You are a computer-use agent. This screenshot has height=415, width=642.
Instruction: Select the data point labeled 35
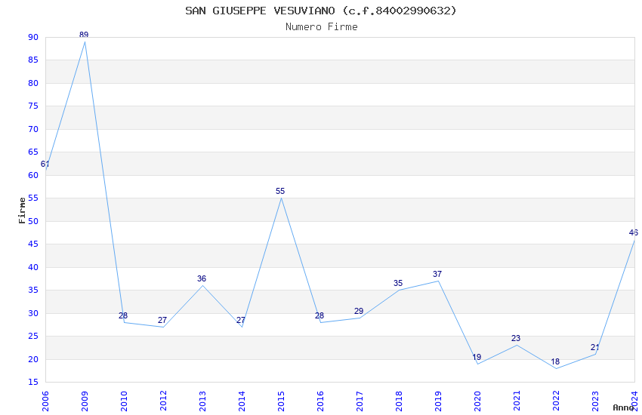[399, 290]
